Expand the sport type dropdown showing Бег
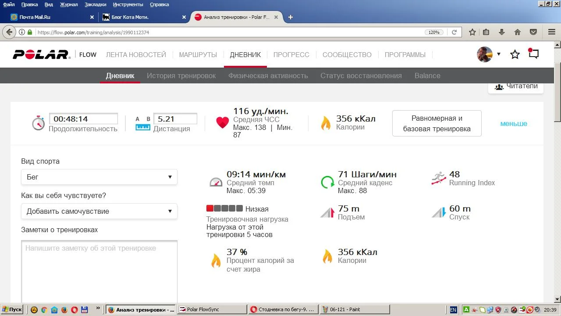 (99, 177)
